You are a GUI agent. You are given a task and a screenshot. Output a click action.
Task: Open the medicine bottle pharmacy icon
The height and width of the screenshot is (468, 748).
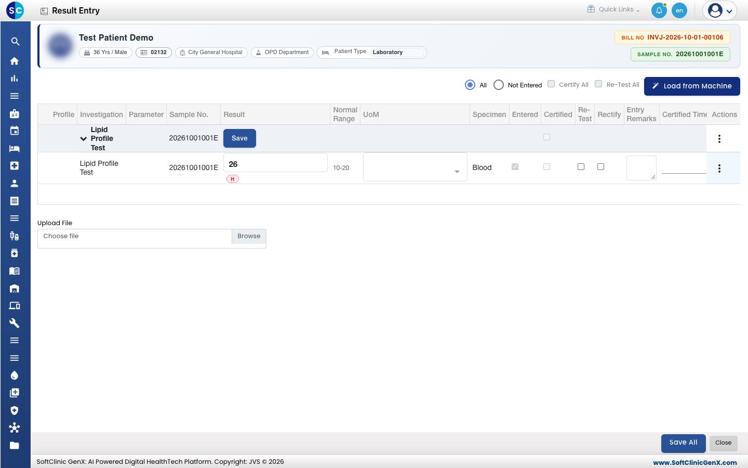coord(15,253)
